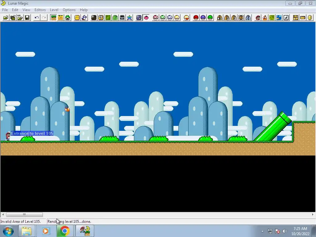Switch to sprite editing mode green shell
The height and width of the screenshot is (237, 316).
pos(68,18)
